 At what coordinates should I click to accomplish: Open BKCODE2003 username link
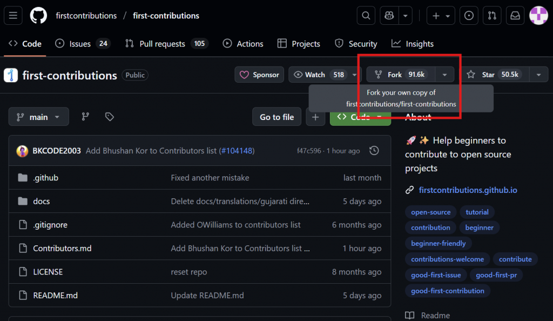[56, 151]
